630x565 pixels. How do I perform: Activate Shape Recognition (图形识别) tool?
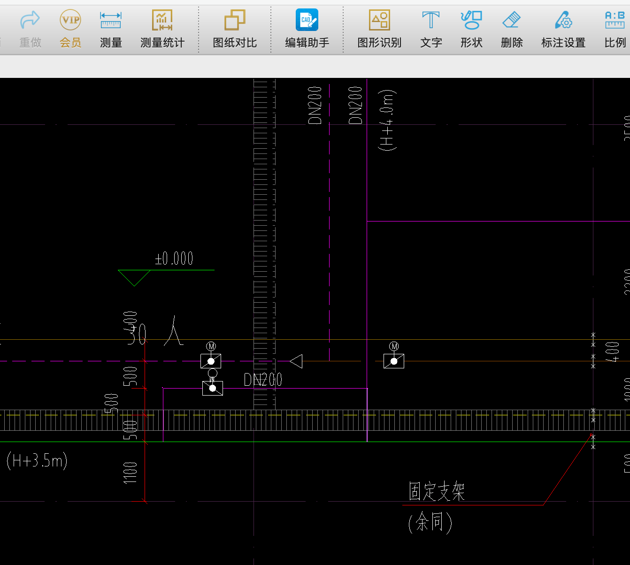pyautogui.click(x=379, y=21)
